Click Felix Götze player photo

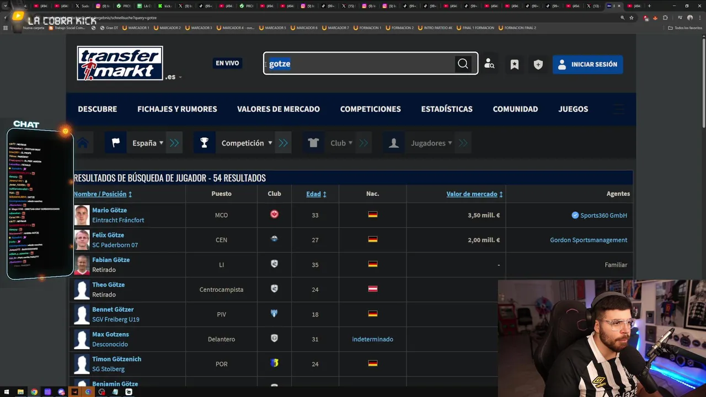click(x=82, y=240)
